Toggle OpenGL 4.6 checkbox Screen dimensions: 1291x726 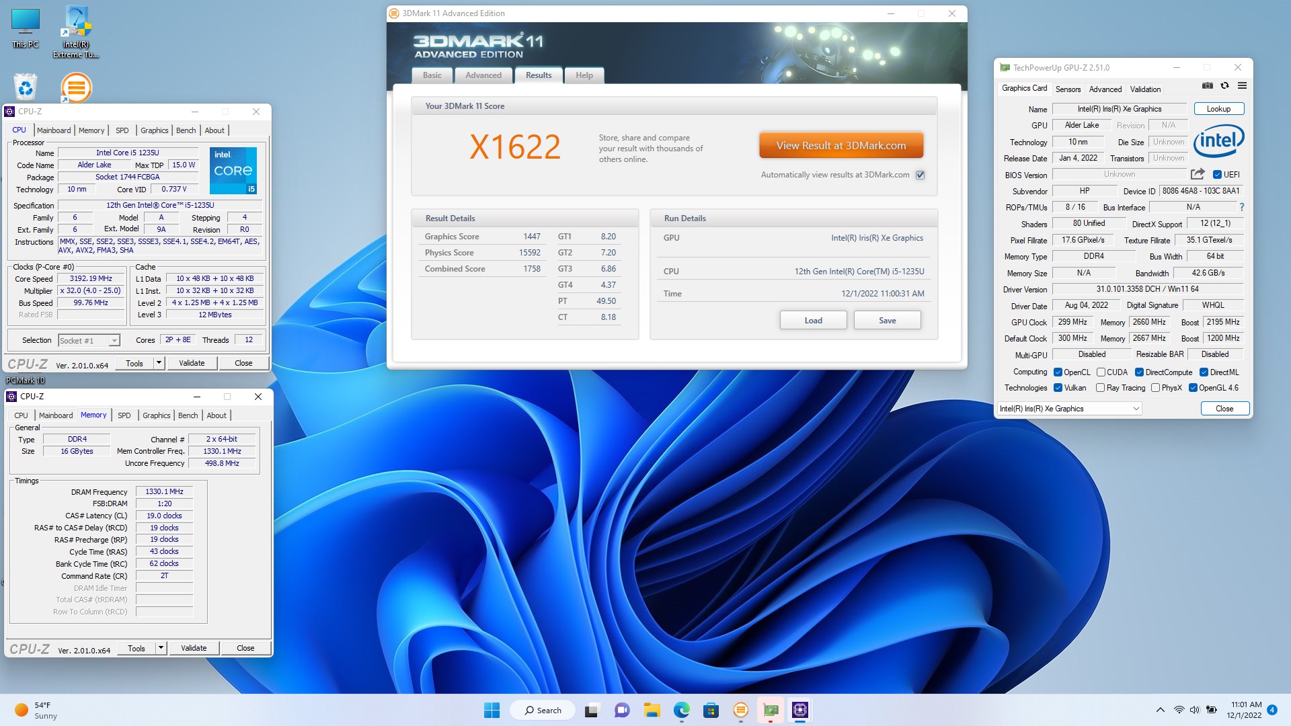tap(1193, 388)
